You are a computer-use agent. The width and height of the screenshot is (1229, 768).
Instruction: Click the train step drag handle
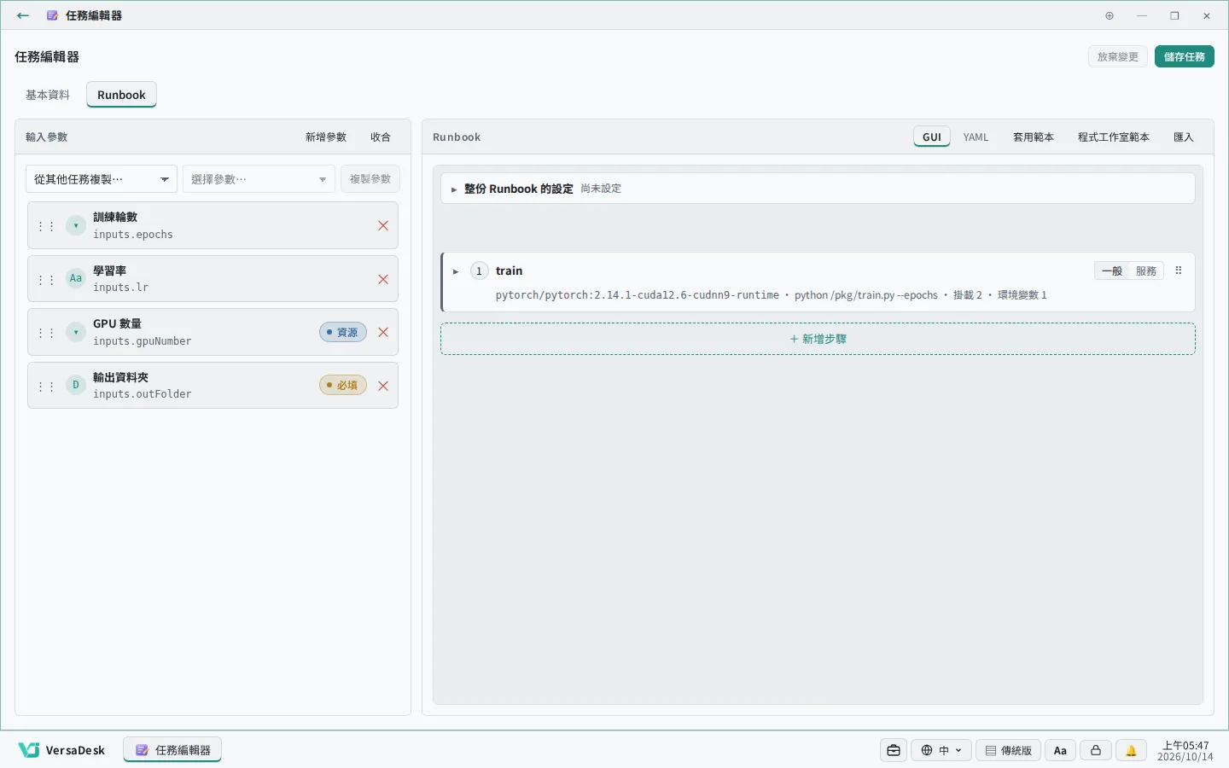point(1179,271)
